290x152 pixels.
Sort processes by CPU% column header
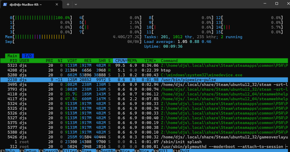(x=120, y=61)
